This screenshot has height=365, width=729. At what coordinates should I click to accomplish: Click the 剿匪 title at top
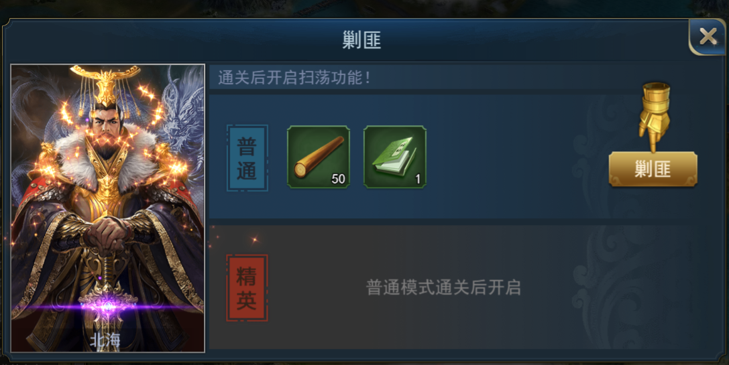tap(361, 40)
